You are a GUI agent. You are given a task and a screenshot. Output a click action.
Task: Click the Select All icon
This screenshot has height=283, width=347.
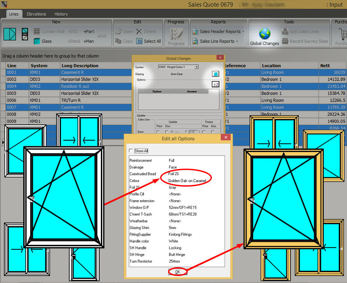pos(139,41)
